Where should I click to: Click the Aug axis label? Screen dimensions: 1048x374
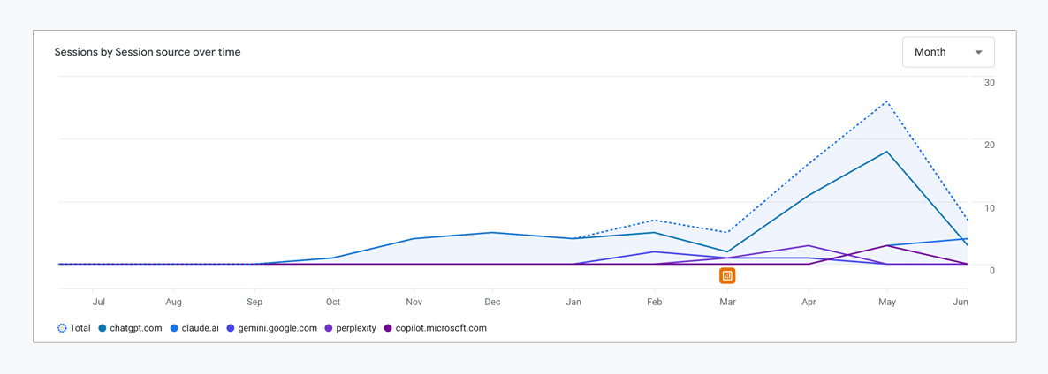[x=173, y=302]
